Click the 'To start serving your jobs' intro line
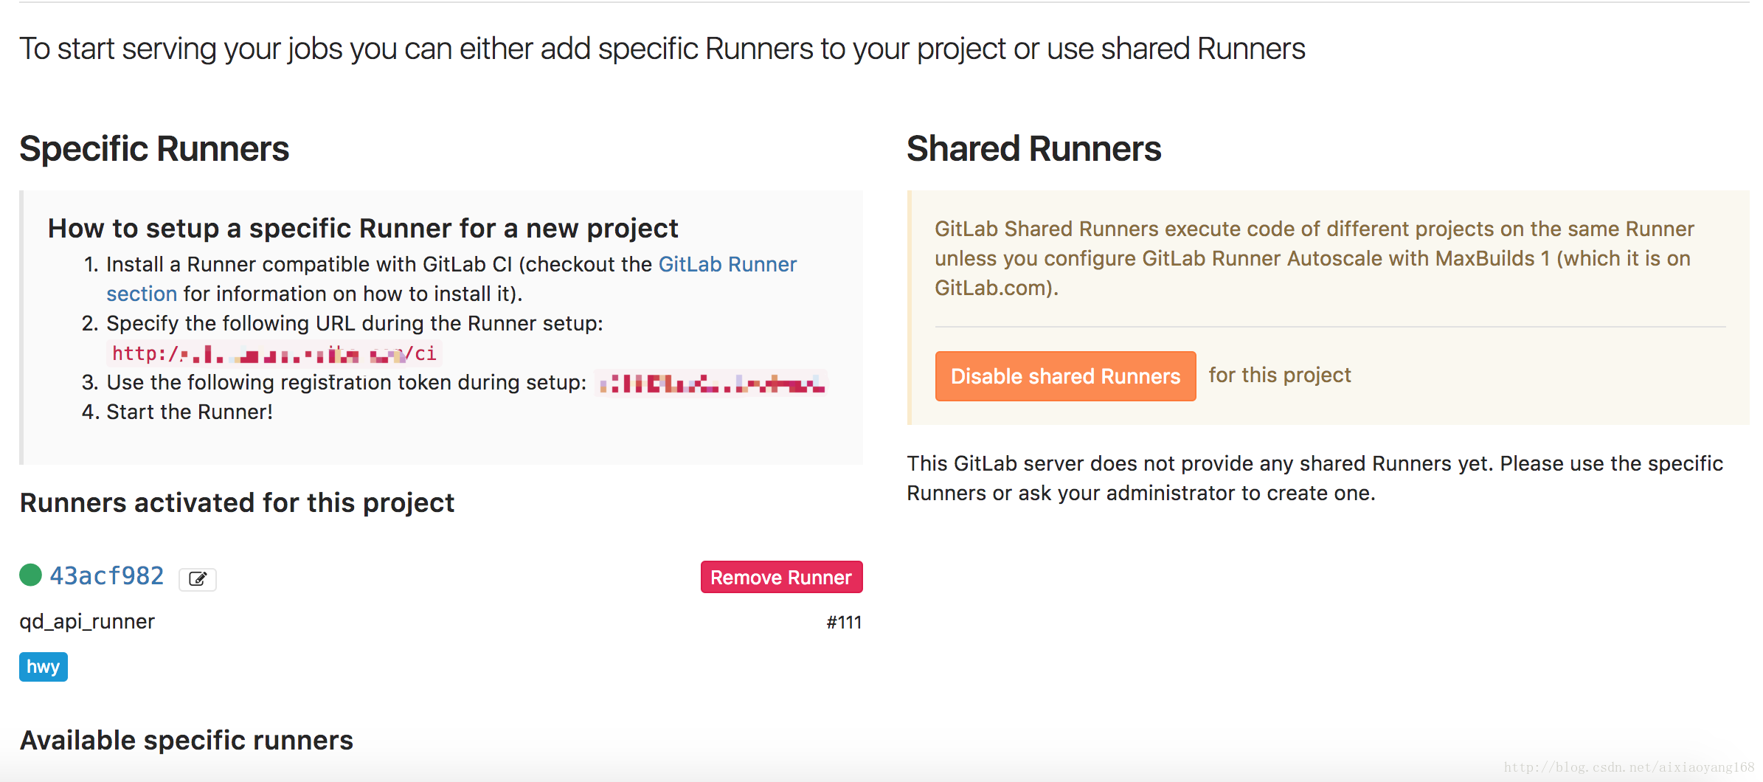The width and height of the screenshot is (1763, 782). [662, 49]
